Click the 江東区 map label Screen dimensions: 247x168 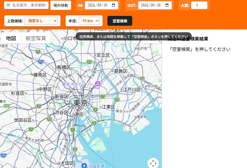pos(108,107)
